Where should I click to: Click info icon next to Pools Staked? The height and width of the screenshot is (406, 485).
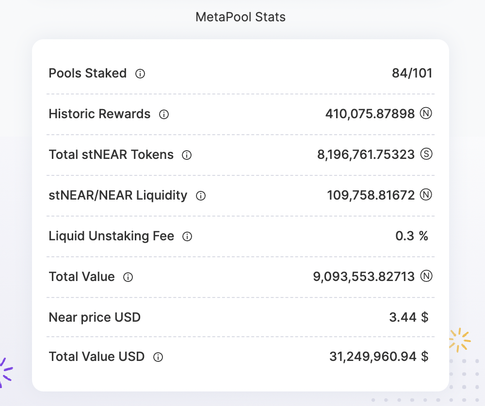pos(140,74)
